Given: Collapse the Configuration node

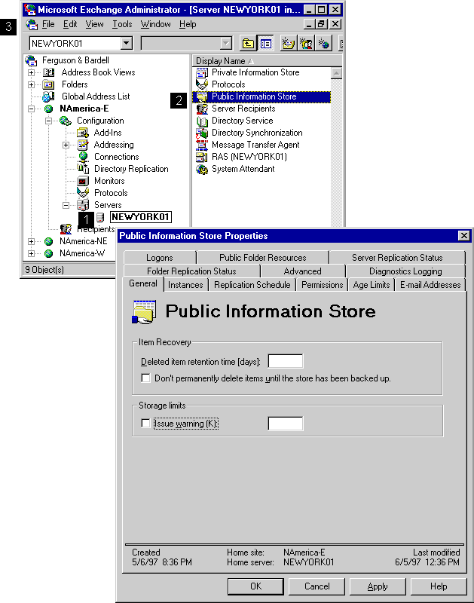Looking at the screenshot, I should (x=48, y=121).
